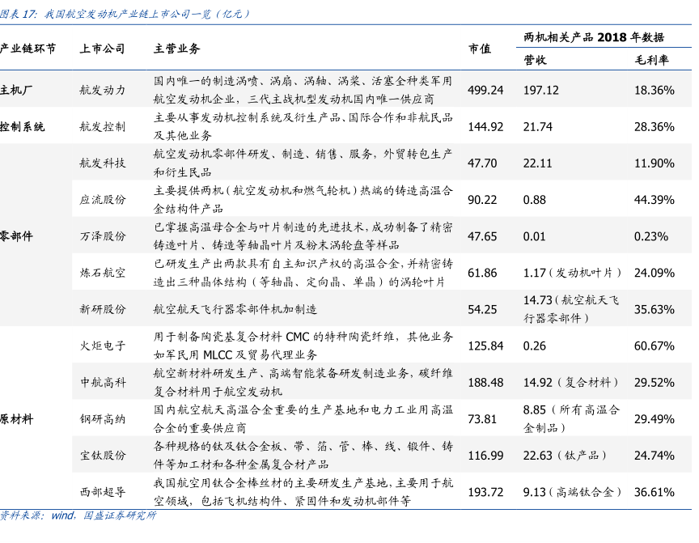Select company name '航发动力'

tap(103, 90)
